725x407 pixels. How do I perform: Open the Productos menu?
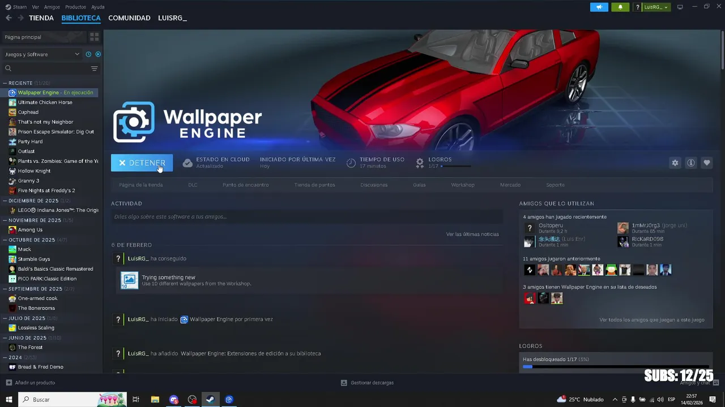point(75,7)
